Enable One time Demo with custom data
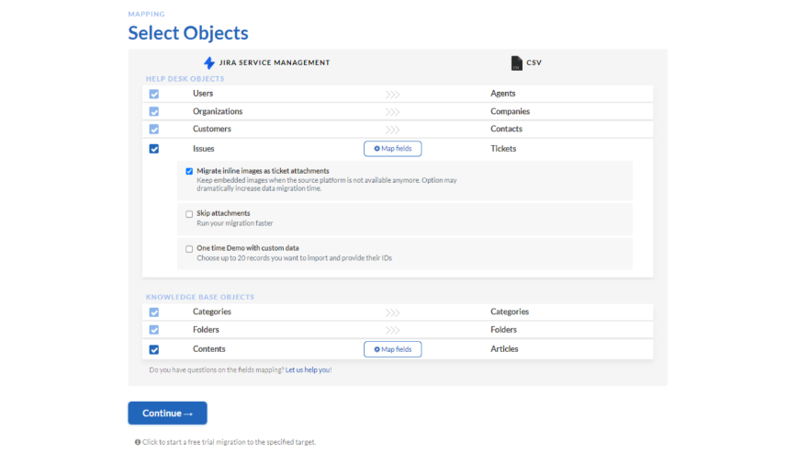 (x=189, y=248)
